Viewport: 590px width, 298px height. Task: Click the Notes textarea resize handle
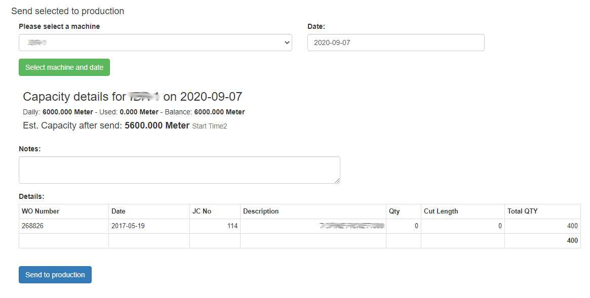coord(337,180)
